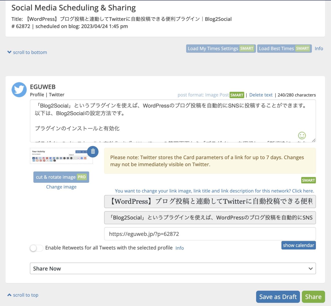Open the emoji picker smiley icon
Image resolution: width=331 pixels, height=306 pixels.
302,135
